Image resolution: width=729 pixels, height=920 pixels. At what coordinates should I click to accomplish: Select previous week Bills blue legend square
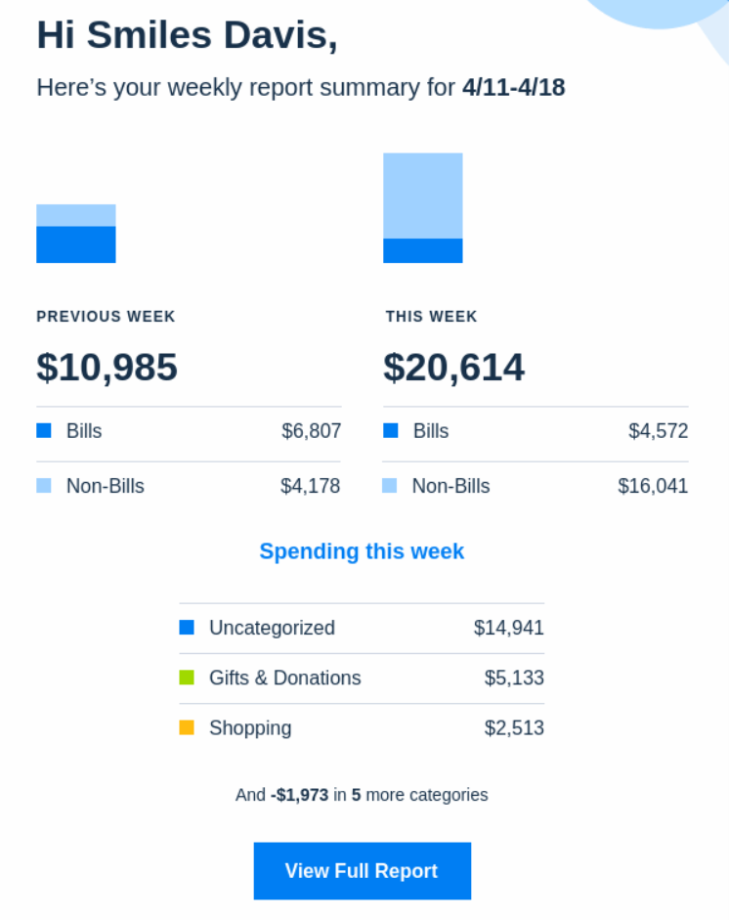point(43,430)
